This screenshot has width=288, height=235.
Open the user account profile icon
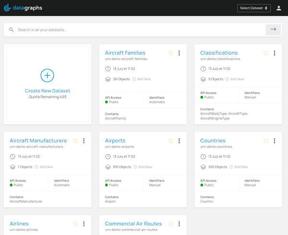pos(279,8)
